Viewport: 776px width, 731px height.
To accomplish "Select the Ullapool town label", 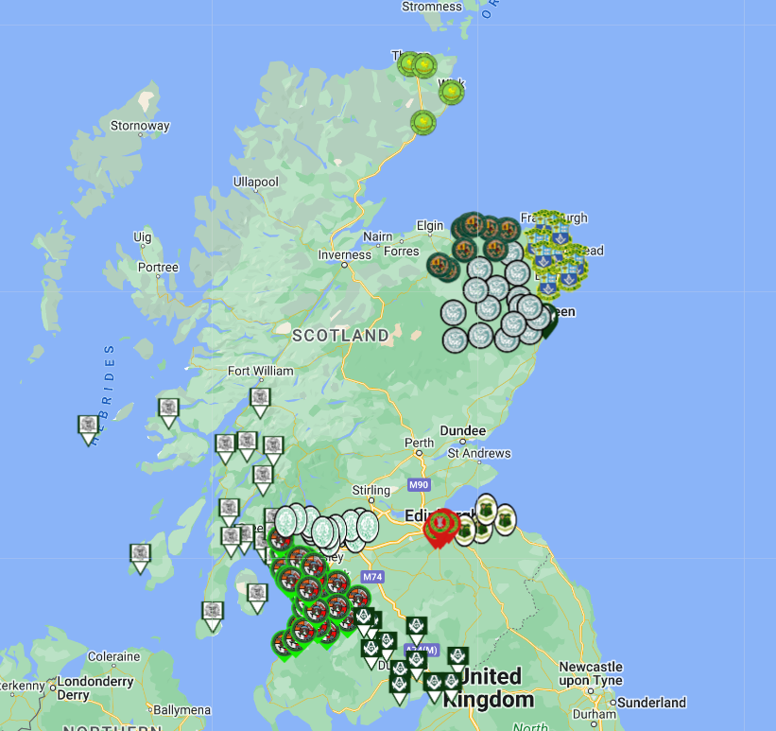I will click(256, 182).
